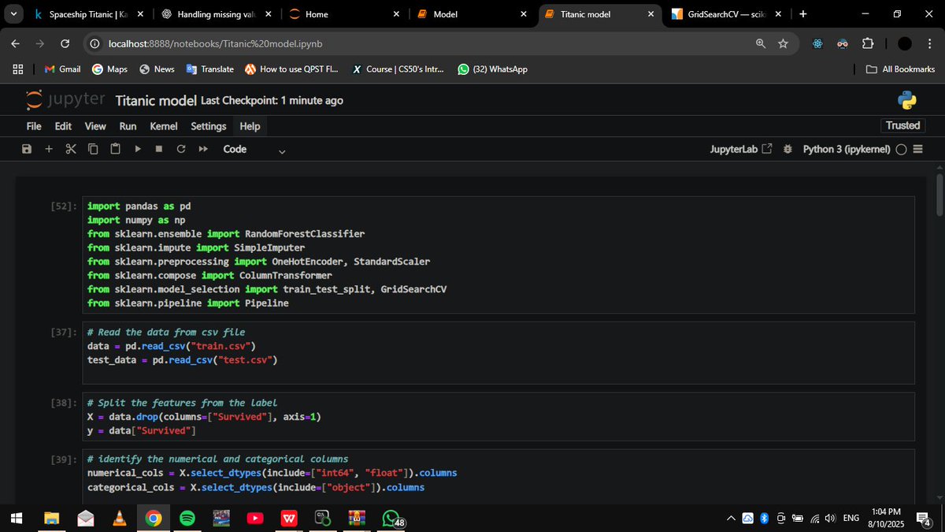
Task: Click the Python 3 (ipykernel) kernel selector
Action: [x=847, y=149]
